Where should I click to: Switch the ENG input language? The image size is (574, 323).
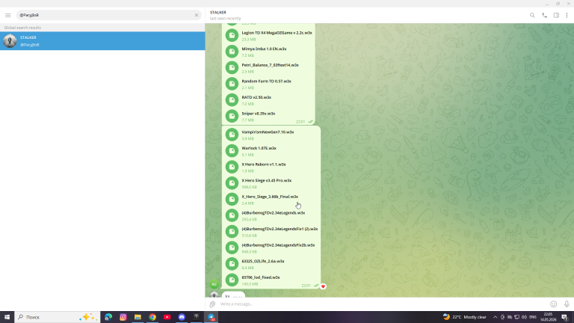point(533,317)
